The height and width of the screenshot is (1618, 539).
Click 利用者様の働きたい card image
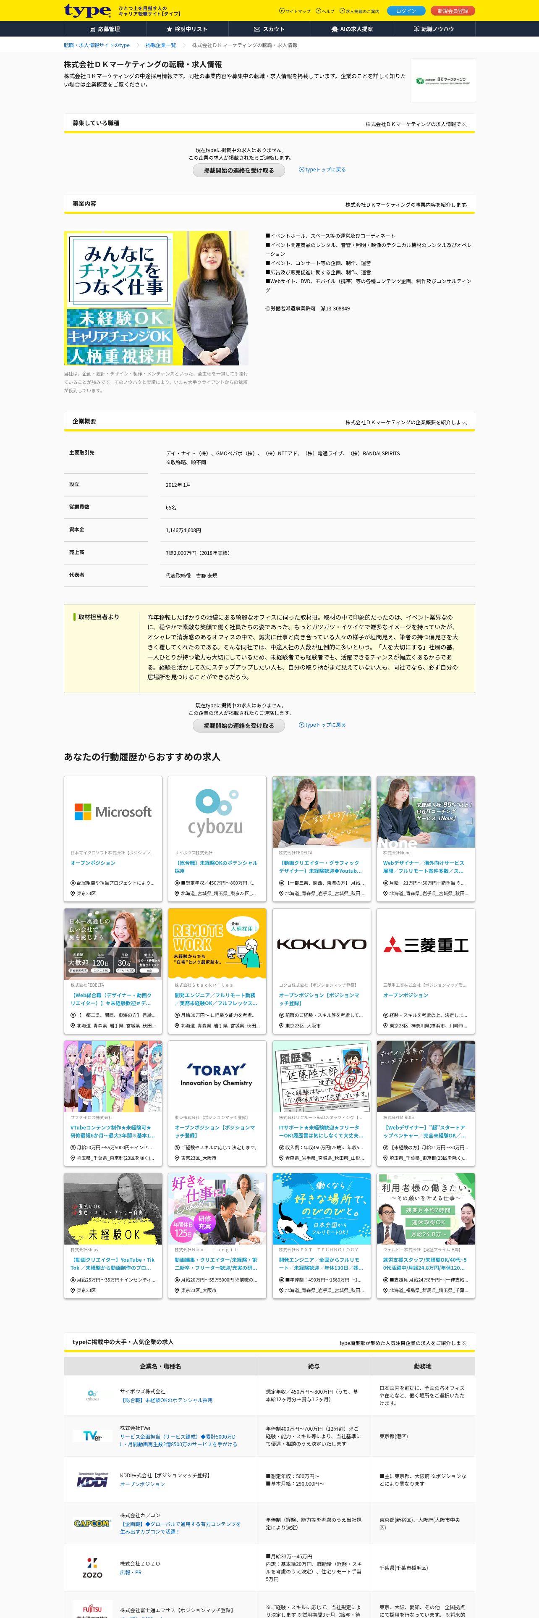coord(425,1208)
